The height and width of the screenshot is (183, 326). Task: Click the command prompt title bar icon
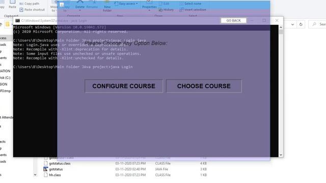pos(17,21)
